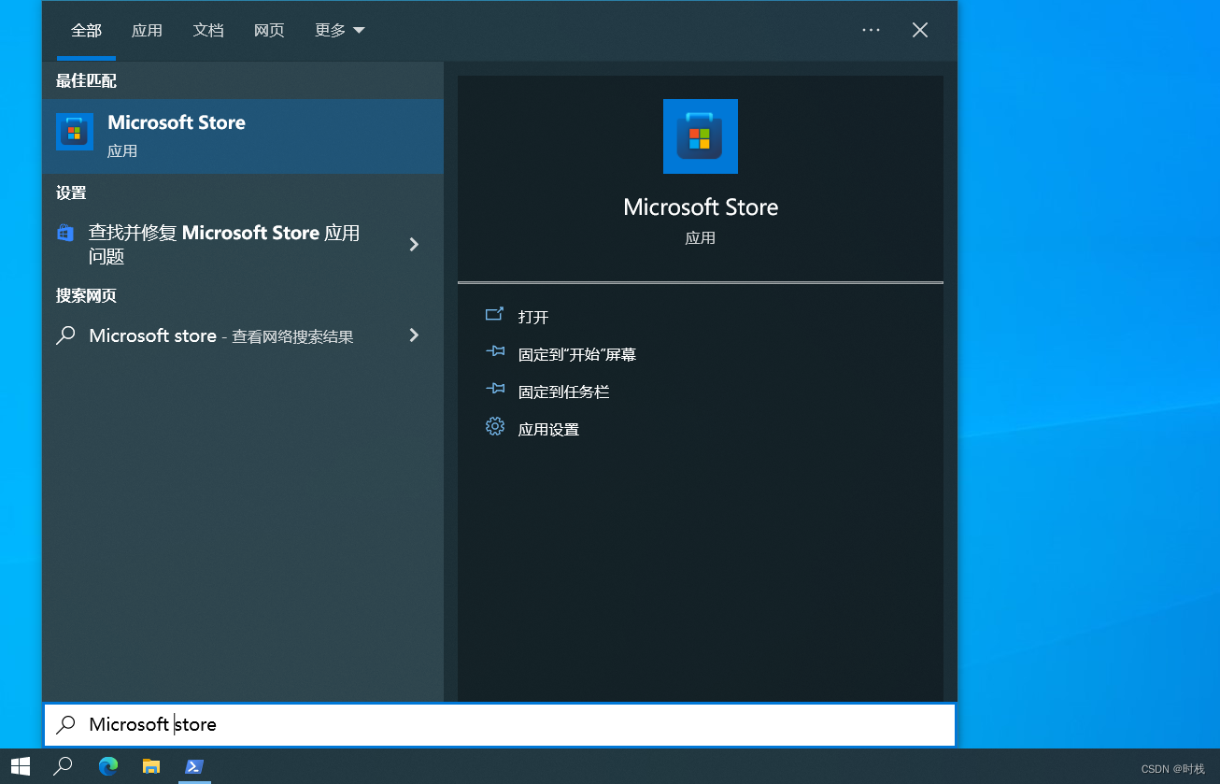
Task: Click the large Microsoft Store icon in preview pane
Action: pyautogui.click(x=701, y=136)
